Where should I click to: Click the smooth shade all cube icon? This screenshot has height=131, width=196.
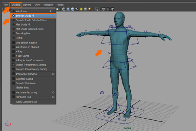coord(68,9)
